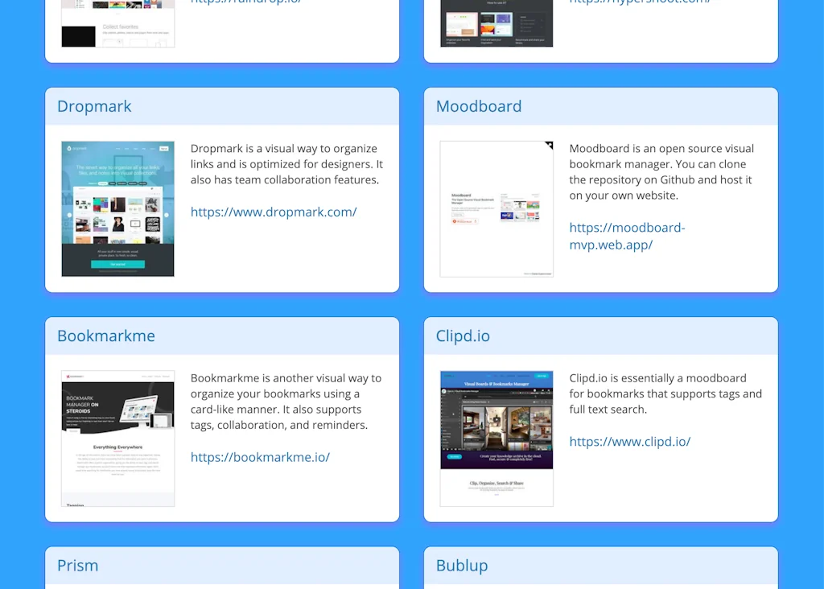Image resolution: width=824 pixels, height=589 pixels.
Task: Click the top-left 'Collect favorites' preview image
Action: (117, 24)
